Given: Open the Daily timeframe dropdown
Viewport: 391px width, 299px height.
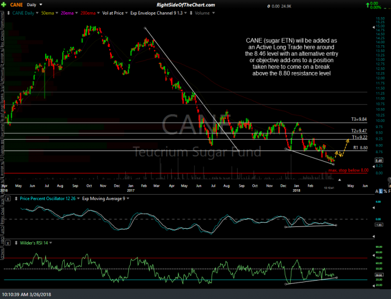Looking at the screenshot, I should (x=41, y=5).
